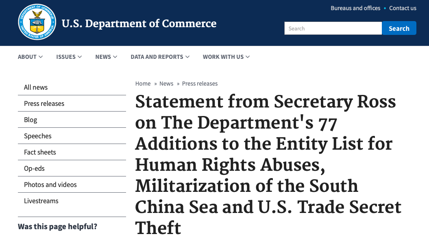Expand the ISSUES dropdown menu
The height and width of the screenshot is (245, 429).
69,57
